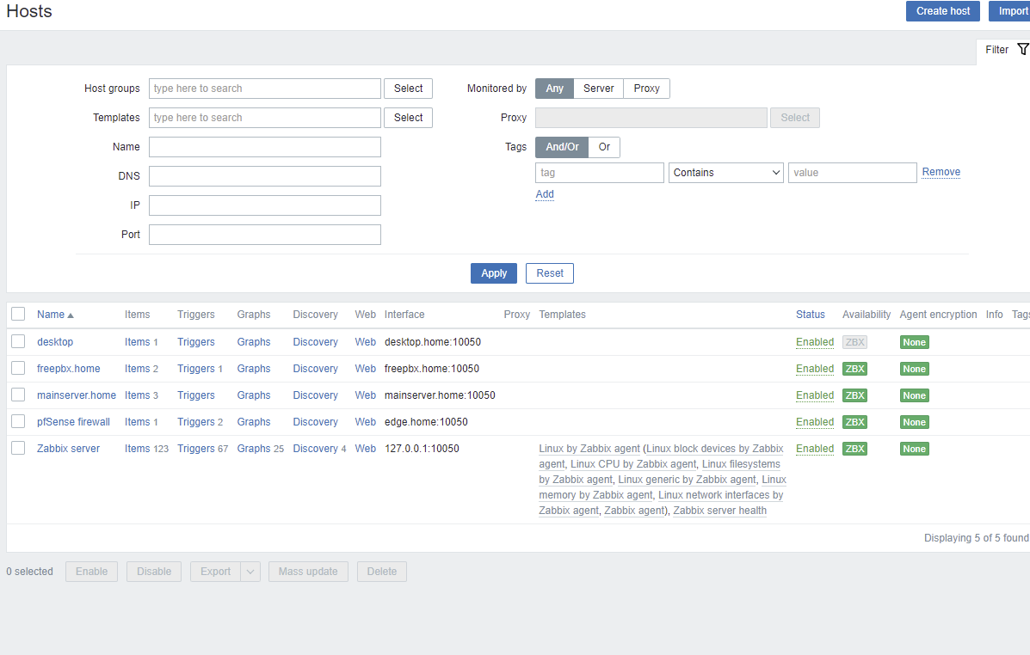Image resolution: width=1030 pixels, height=655 pixels.
Task: Click grey ZBX badge for desktop host
Action: point(854,342)
